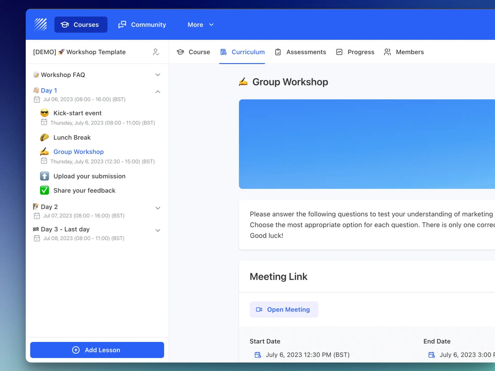Expand the Day 3 - Last day section
495x371 pixels.
point(158,230)
